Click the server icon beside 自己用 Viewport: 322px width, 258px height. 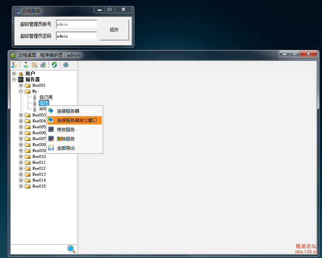35,97
